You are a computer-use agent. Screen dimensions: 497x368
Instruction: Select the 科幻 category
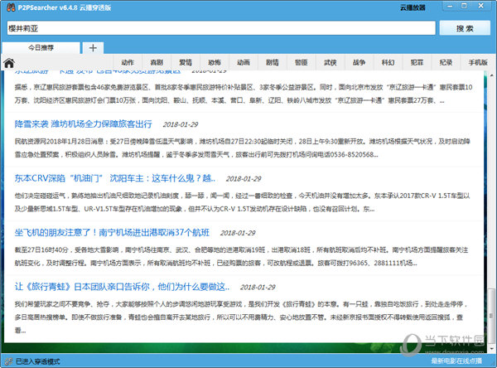(388, 62)
